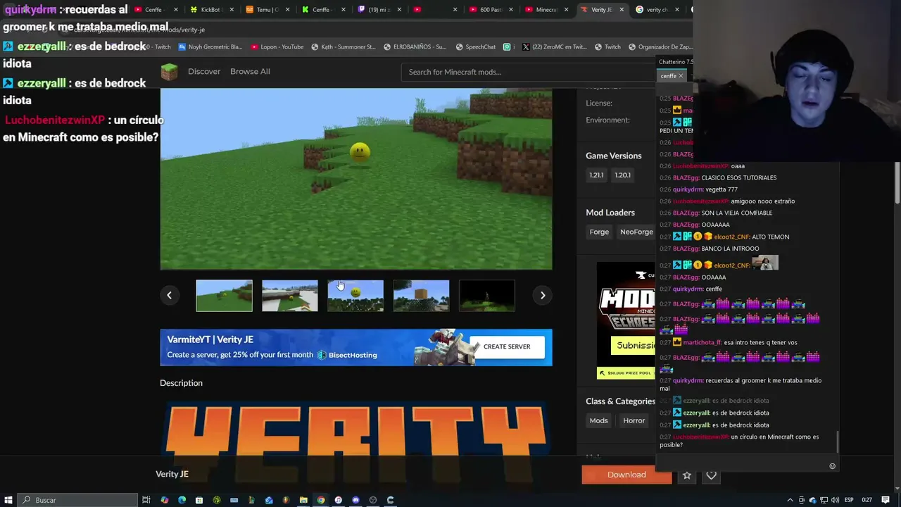Select the snowy landscape thumbnail
The width and height of the screenshot is (901, 507).
(290, 296)
